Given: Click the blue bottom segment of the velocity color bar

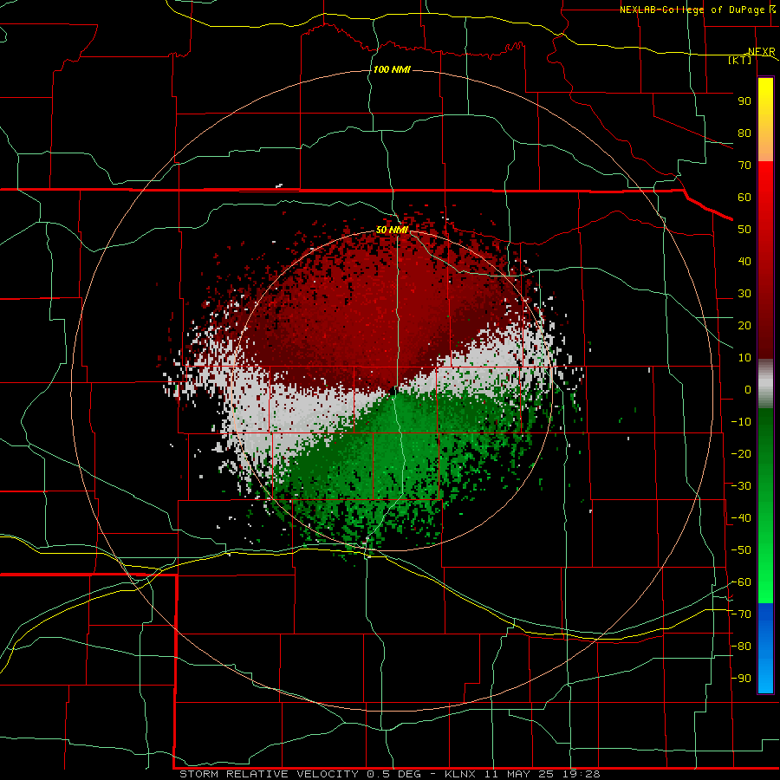Looking at the screenshot, I should click(765, 648).
